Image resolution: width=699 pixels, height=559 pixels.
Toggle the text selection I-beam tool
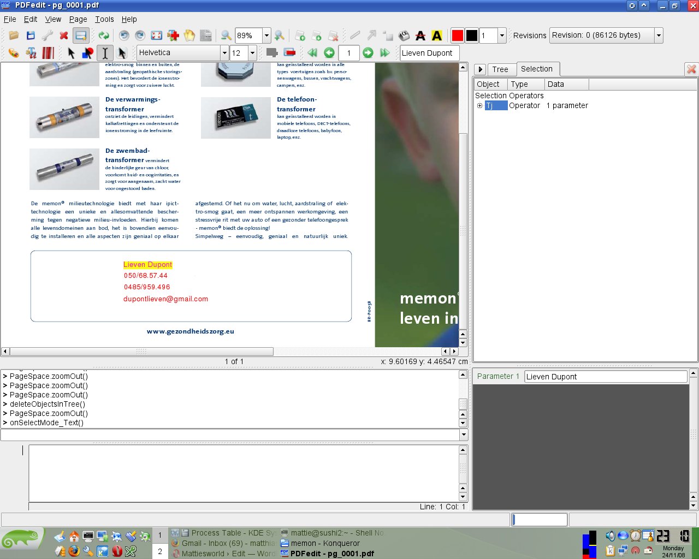click(105, 53)
